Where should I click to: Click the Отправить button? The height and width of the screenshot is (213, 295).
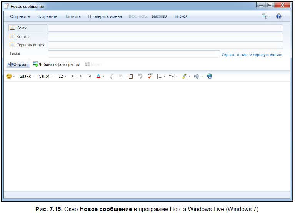(x=20, y=16)
